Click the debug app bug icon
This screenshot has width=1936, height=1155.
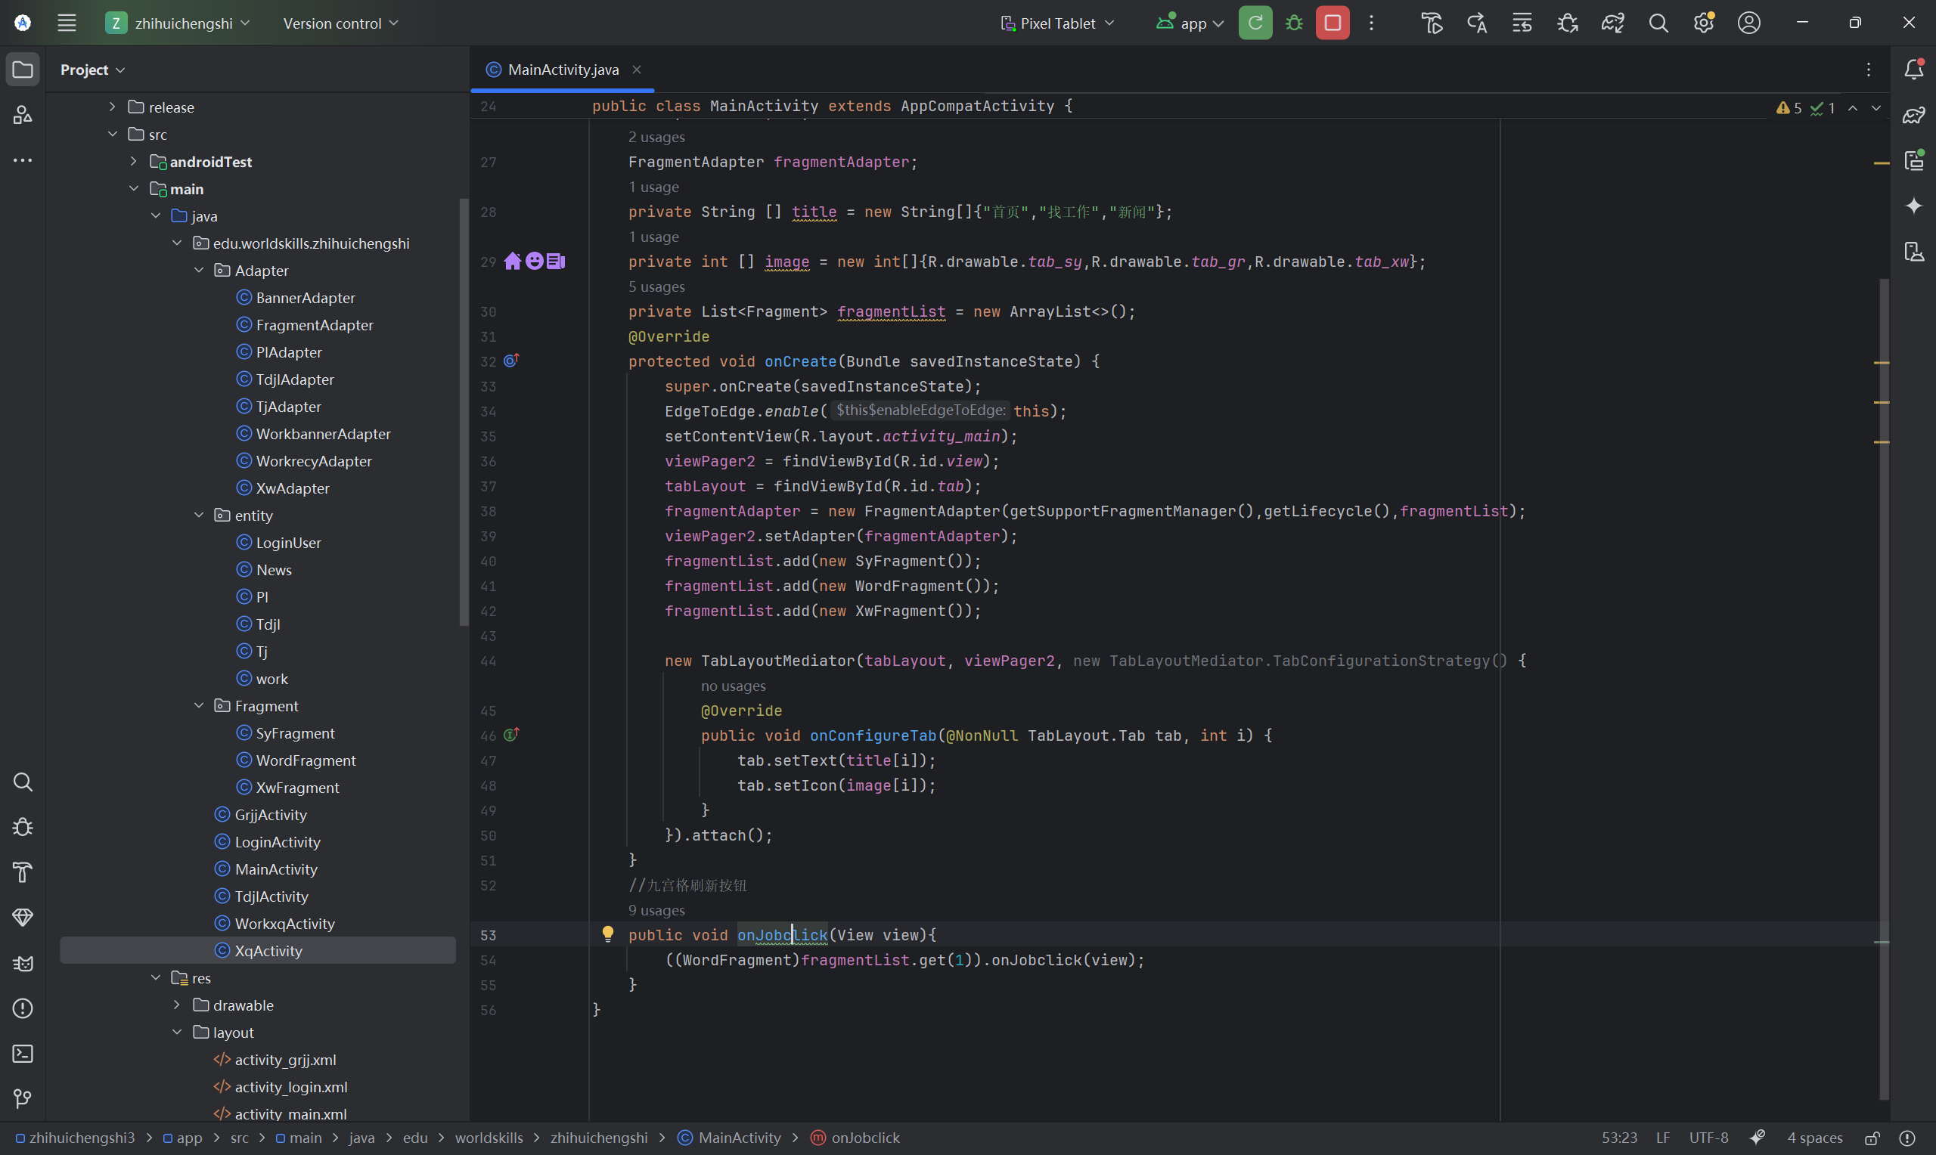tap(1294, 23)
